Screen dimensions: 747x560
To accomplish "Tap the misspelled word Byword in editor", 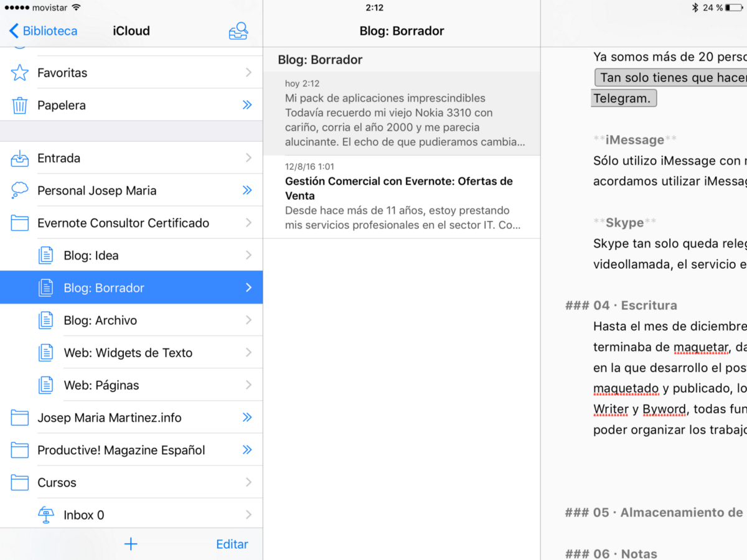I will pyautogui.click(x=664, y=409).
